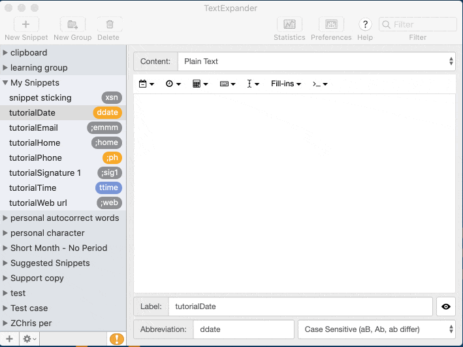Open the date/time math calculator menu

tap(200, 84)
